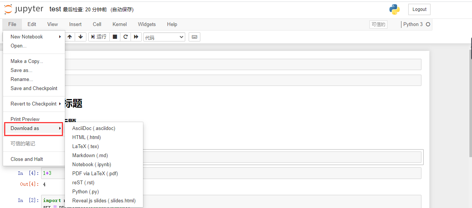The image size is (472, 208).
Task: Click the import code cell
Action: click(231, 201)
